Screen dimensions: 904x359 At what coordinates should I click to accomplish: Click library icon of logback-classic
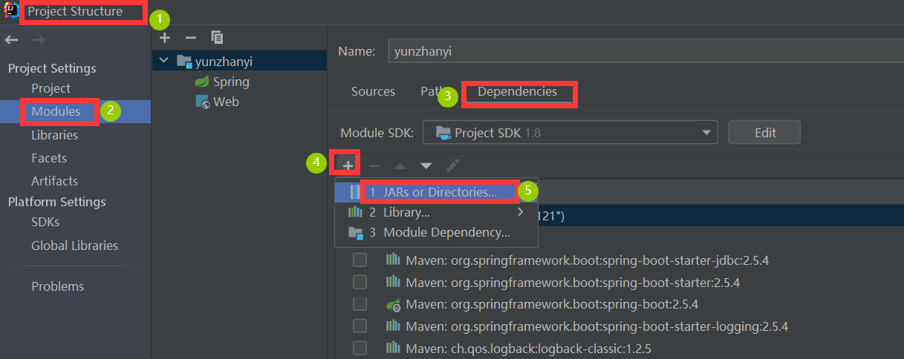point(393,348)
